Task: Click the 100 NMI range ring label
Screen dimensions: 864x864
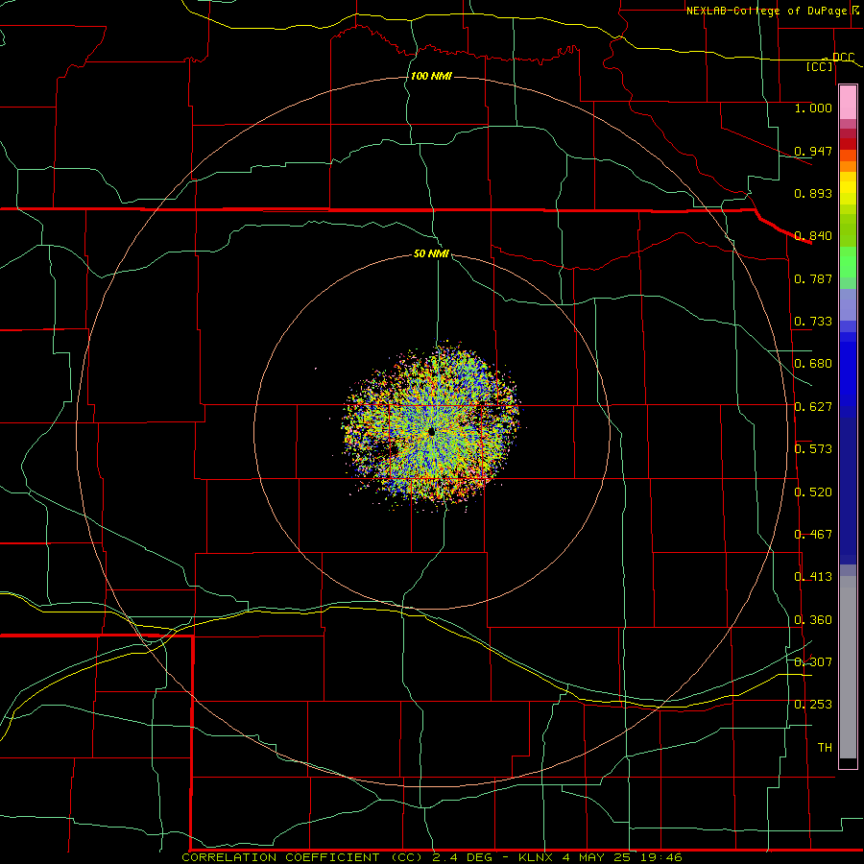Action: (431, 76)
